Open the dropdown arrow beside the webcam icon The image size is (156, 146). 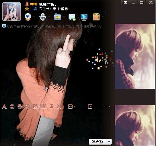point(34,17)
